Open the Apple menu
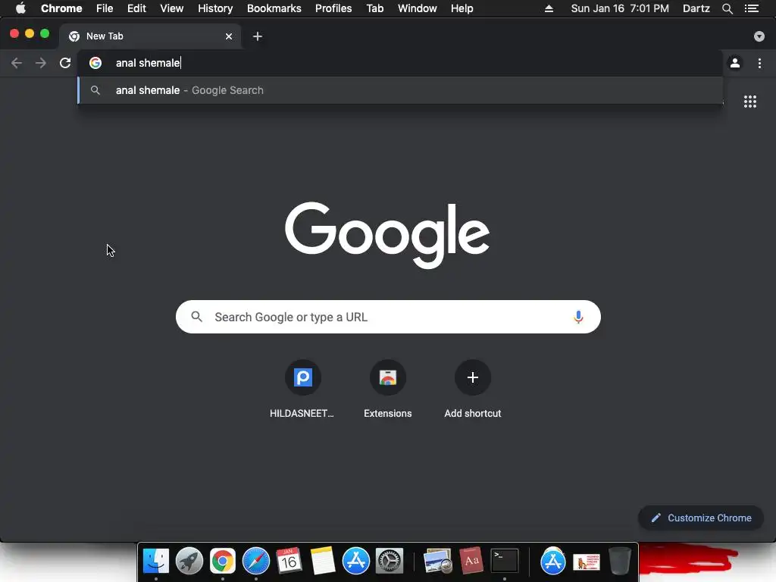 point(20,8)
